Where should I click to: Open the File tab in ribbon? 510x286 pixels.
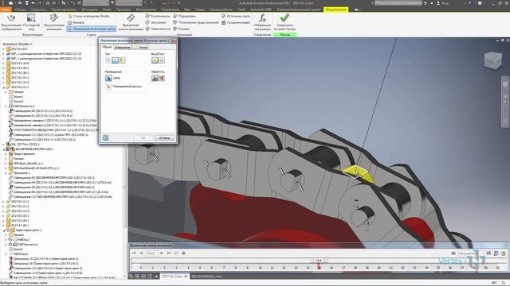pyautogui.click(x=6, y=10)
